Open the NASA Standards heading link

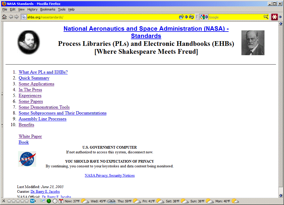146,32
